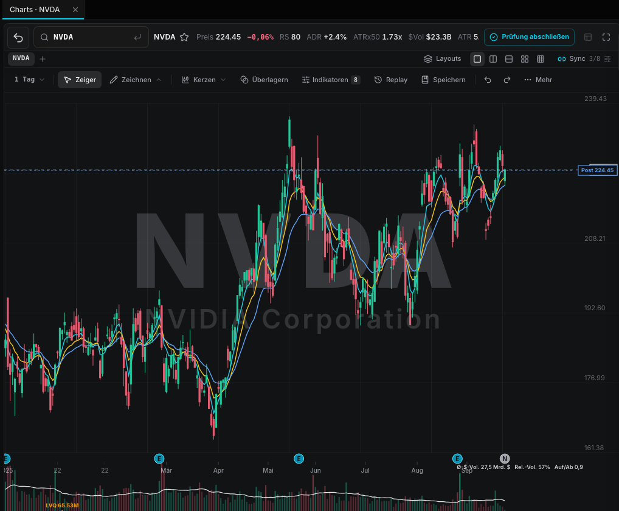The width and height of the screenshot is (619, 511).
Task: Click the -0,06% change value
Action: pos(260,37)
